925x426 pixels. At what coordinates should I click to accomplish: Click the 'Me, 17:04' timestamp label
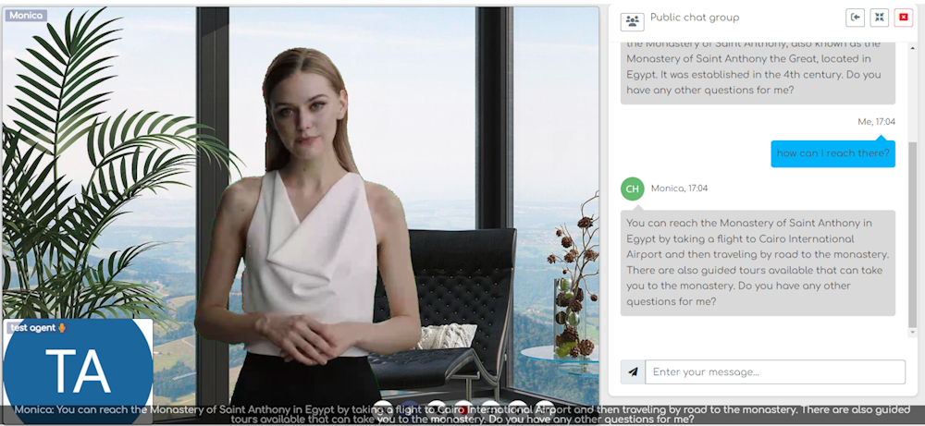(877, 122)
